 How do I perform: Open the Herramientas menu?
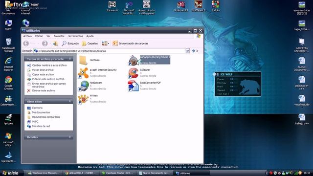(x=75, y=36)
